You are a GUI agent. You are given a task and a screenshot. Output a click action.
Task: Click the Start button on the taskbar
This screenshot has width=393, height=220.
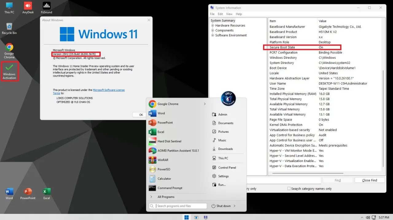[x=186, y=217]
